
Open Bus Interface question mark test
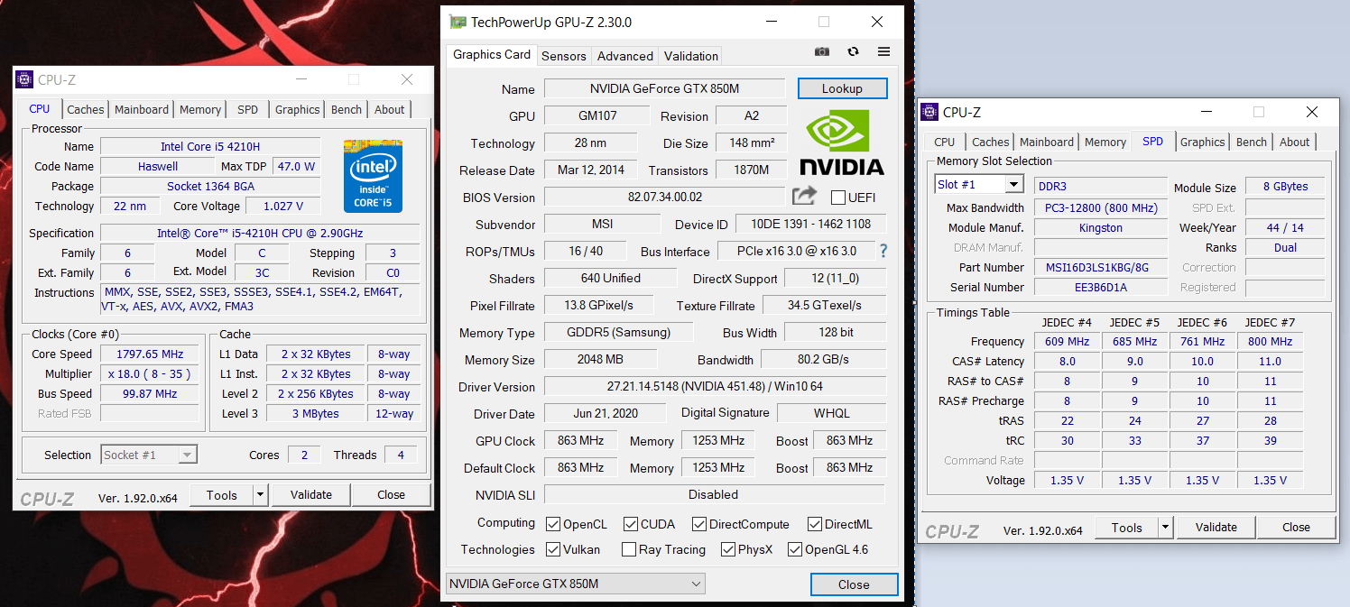click(x=883, y=251)
